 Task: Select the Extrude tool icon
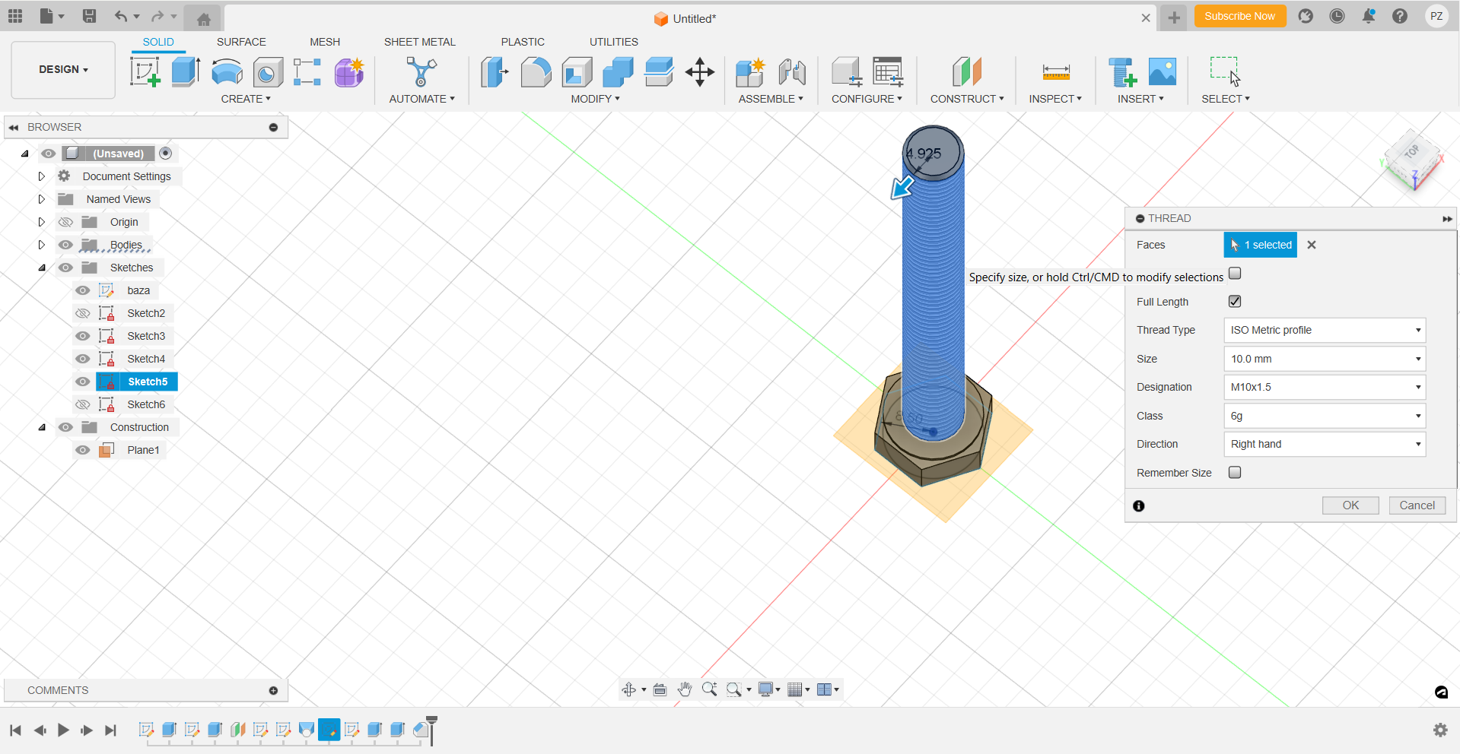[186, 72]
